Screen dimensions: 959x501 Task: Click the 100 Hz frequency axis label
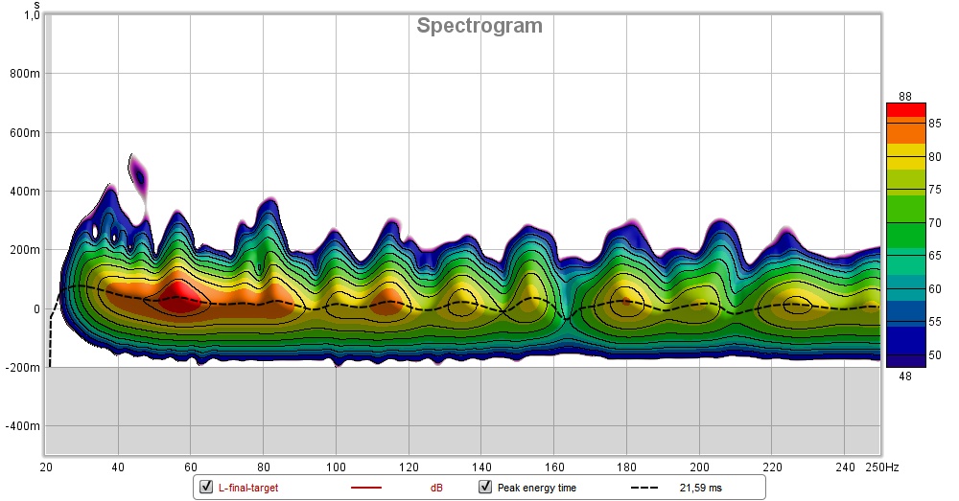(x=336, y=467)
